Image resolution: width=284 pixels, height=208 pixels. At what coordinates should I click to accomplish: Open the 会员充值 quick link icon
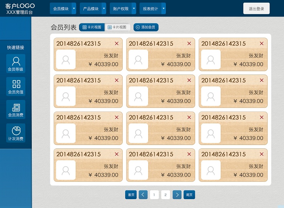(x=16, y=87)
